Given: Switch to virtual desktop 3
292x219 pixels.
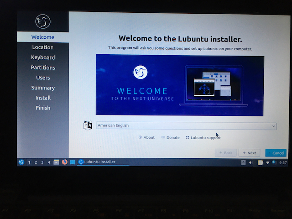Looking at the screenshot, I should 42,162.
